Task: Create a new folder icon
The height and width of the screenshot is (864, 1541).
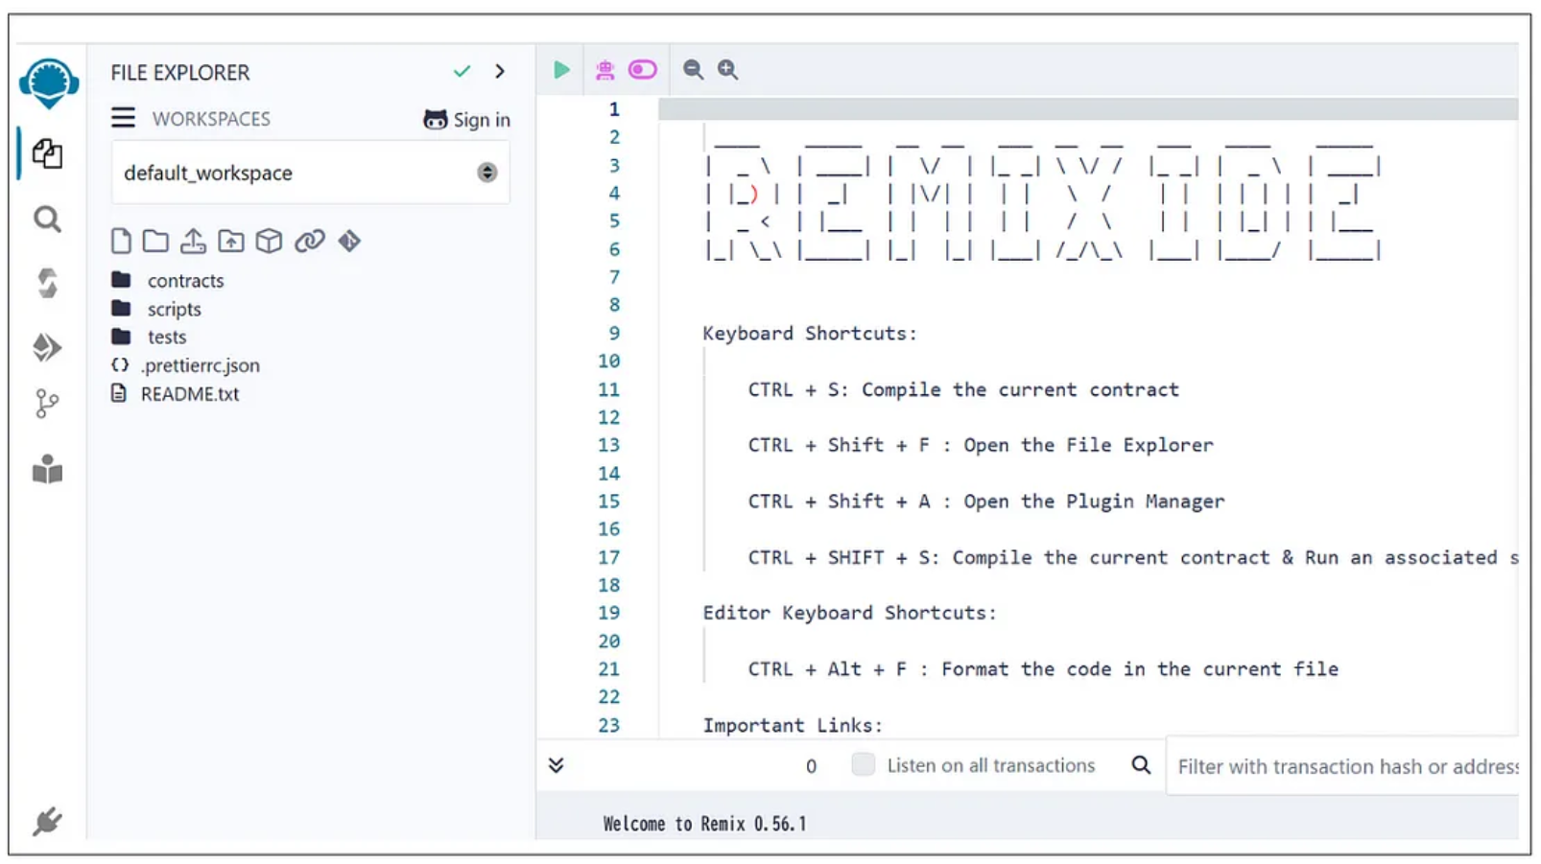Action: click(x=155, y=241)
